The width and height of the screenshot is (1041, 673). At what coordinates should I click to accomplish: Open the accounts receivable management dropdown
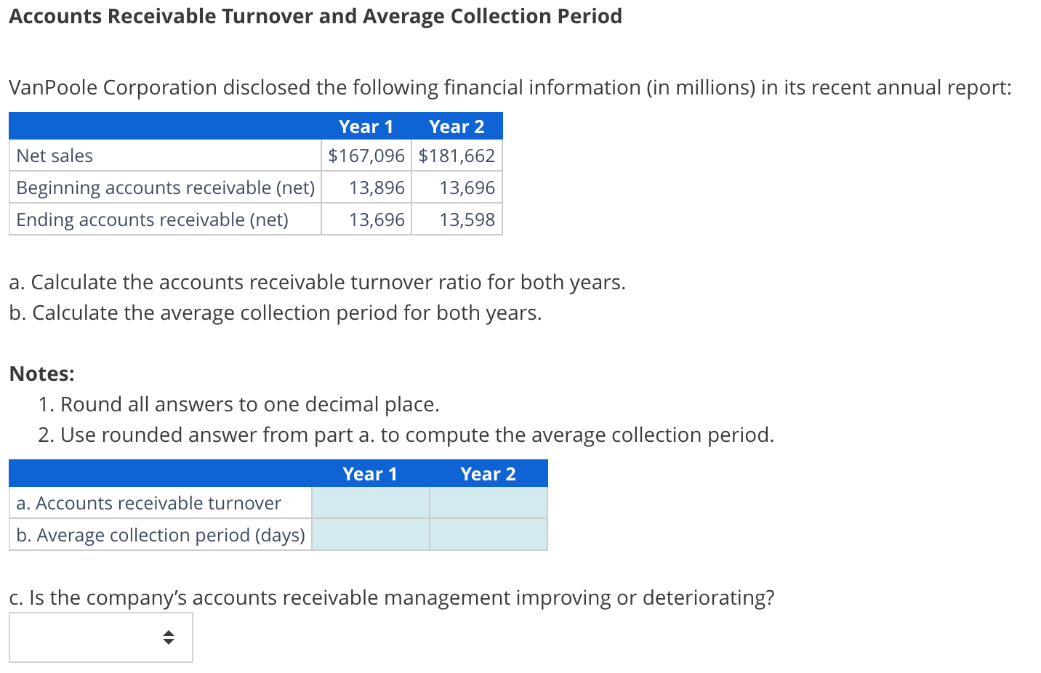click(x=100, y=637)
